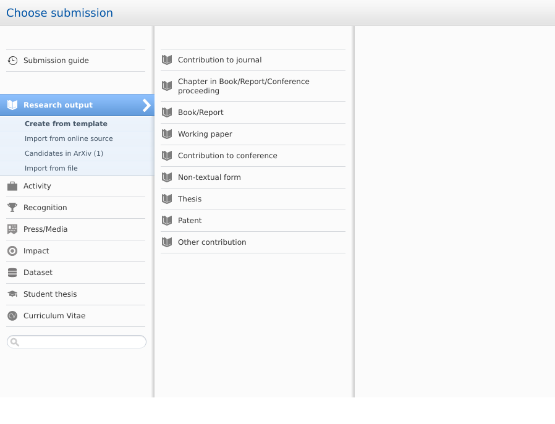This screenshot has width=555, height=424.
Task: Click the Research output heading text
Action: pos(58,105)
